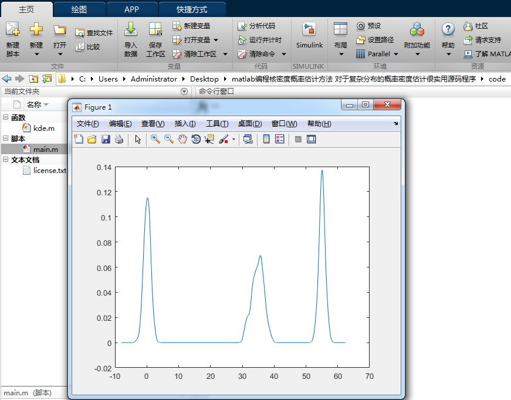
Task: Expand Clear Commands (清除命令) dropdown arrow
Action: 284,54
